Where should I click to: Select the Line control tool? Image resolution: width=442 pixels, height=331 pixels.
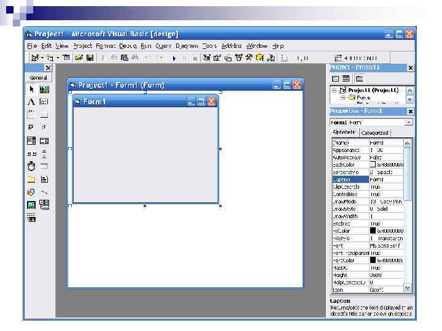click(44, 192)
